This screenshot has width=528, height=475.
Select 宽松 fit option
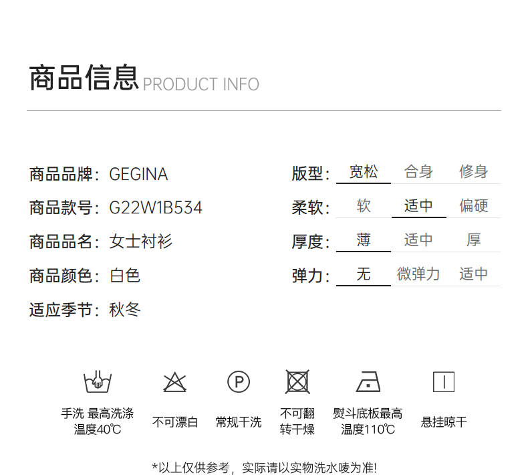coord(364,173)
